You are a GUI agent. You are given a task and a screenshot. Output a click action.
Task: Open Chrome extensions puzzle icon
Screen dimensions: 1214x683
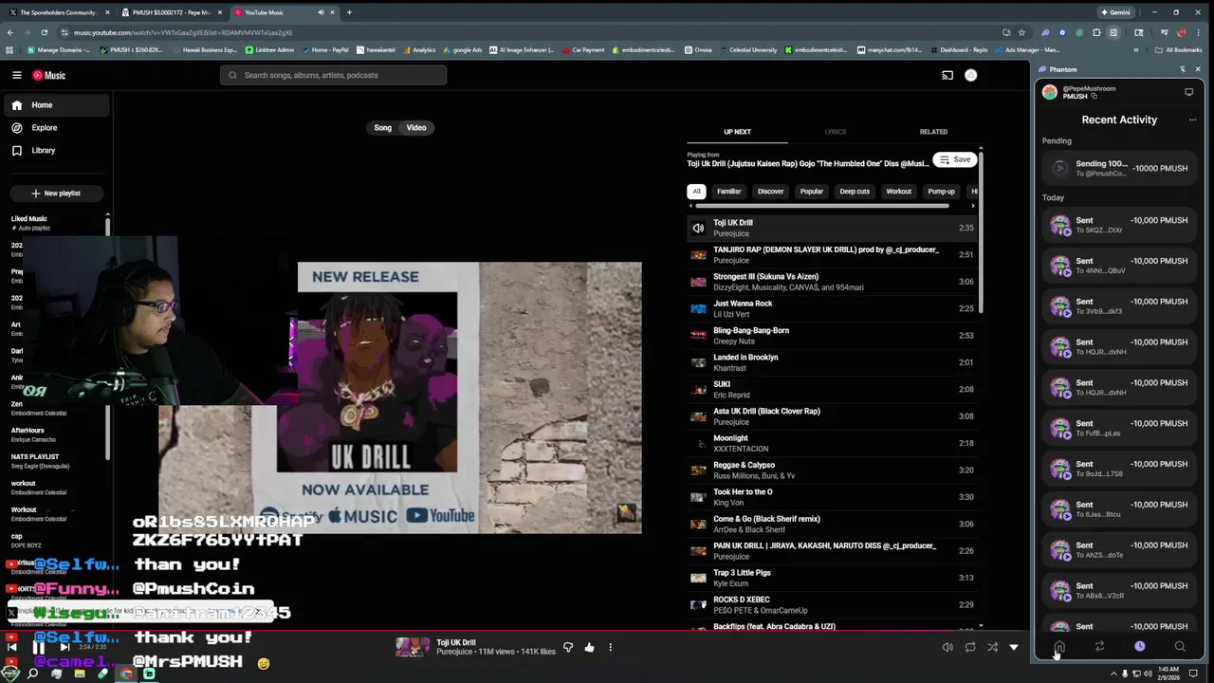tap(1096, 32)
